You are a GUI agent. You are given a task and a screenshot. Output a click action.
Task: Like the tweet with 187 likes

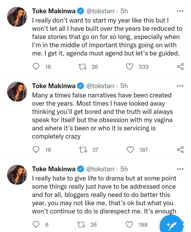coord(131,150)
